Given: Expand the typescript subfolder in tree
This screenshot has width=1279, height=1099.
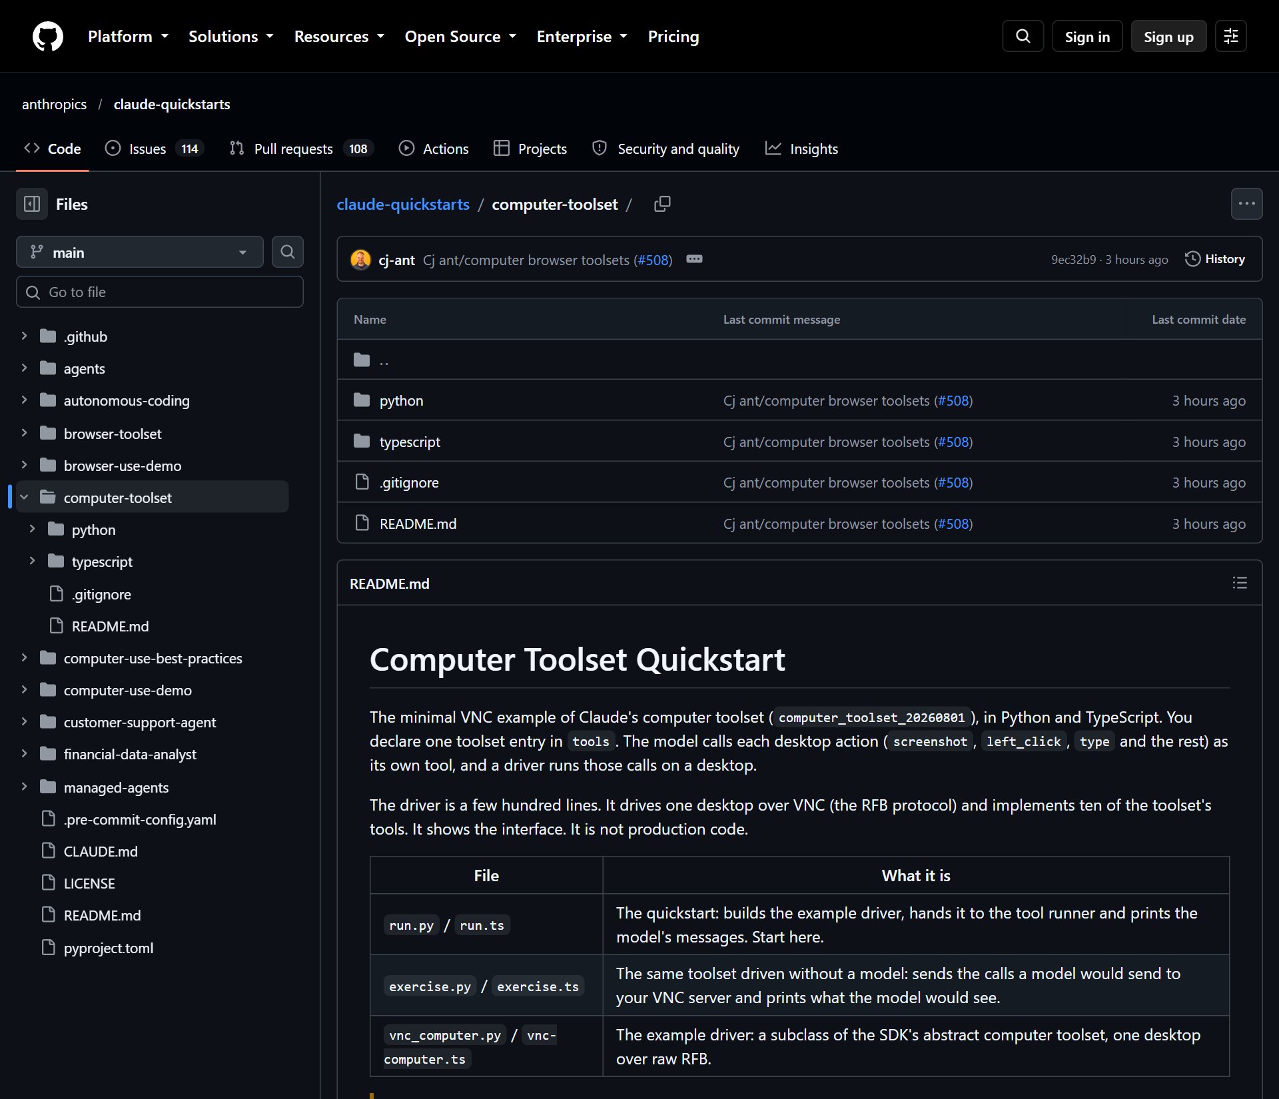Looking at the screenshot, I should coord(32,561).
